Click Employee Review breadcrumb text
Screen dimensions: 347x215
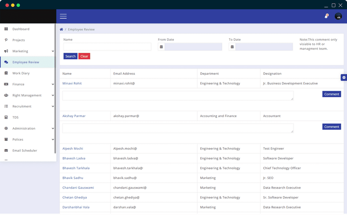point(81,29)
